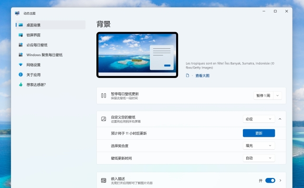
Task: Select 关于应用 in the sidebar
Action: tap(51, 75)
